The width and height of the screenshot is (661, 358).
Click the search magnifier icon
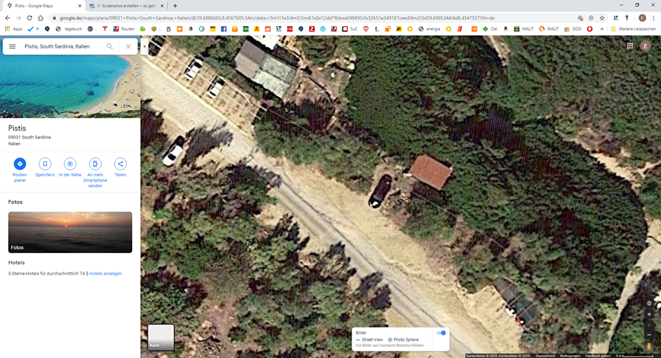pos(110,46)
